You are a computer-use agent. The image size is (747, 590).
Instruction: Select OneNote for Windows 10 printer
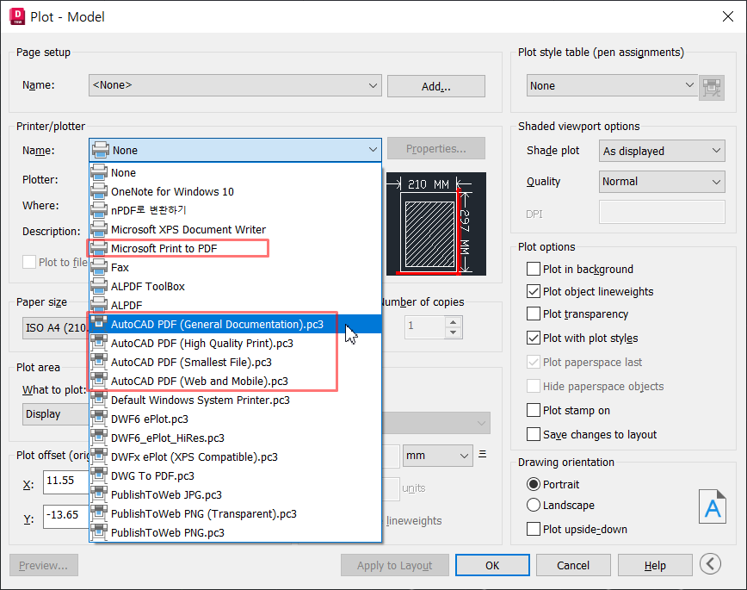point(235,192)
